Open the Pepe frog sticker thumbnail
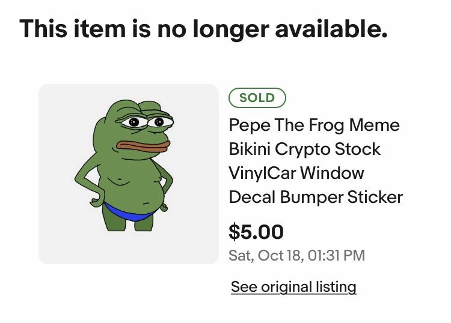Viewport: 451px width, 323px height. 128,174
